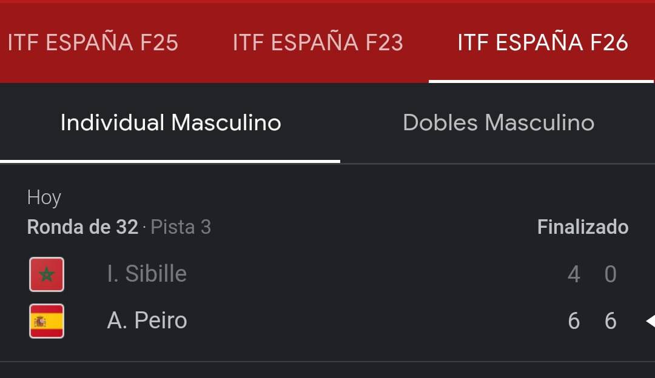
Task: Click the Spain flag icon
Action: tap(47, 320)
